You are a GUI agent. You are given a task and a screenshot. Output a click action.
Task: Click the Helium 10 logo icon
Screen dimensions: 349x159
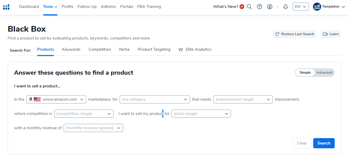click(x=6, y=7)
